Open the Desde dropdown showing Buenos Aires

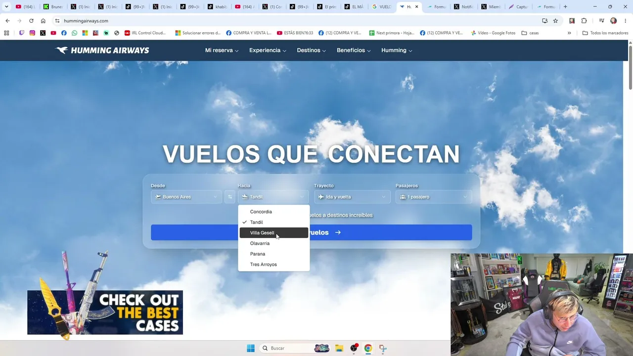point(186,197)
